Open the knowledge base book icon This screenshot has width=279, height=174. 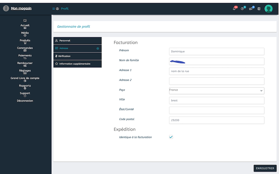click(259, 9)
